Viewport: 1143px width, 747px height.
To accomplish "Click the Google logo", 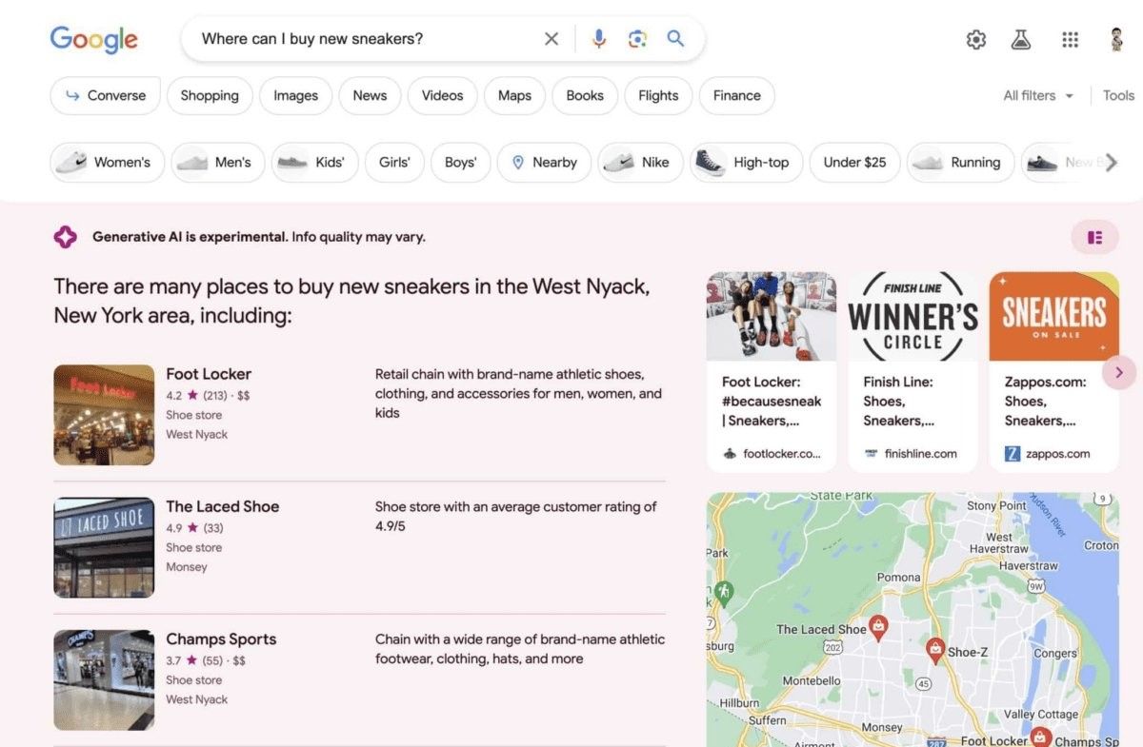I will click(93, 39).
